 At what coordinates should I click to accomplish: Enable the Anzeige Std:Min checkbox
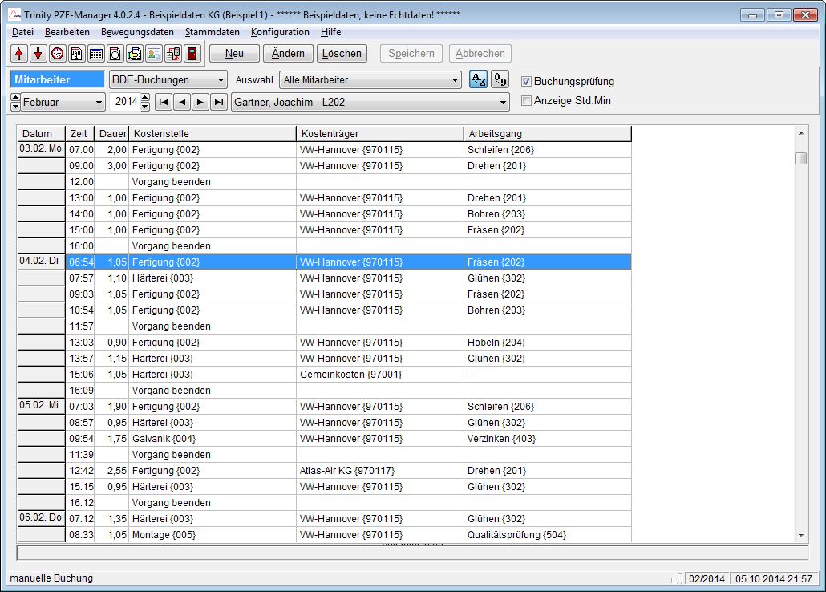(x=527, y=100)
